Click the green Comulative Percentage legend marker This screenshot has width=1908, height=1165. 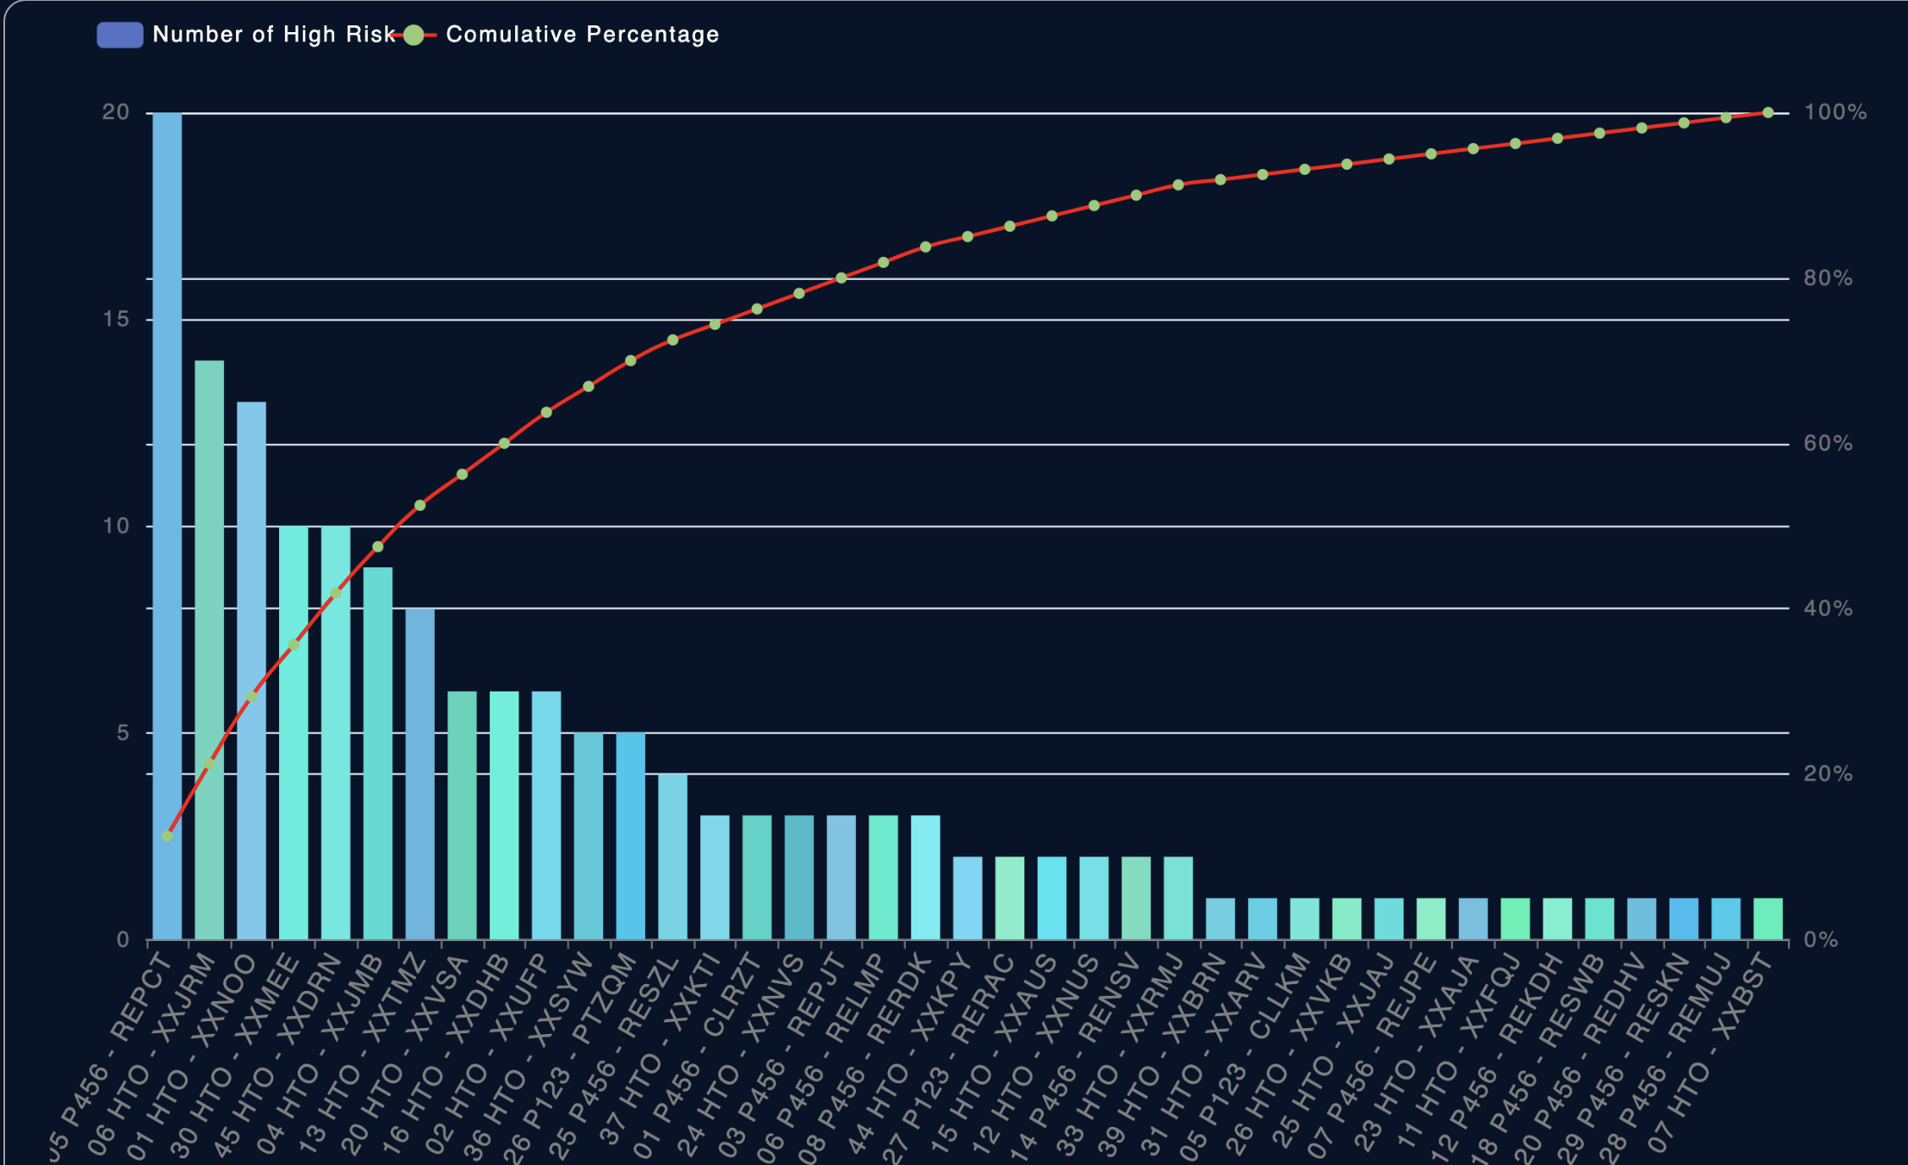point(414,35)
